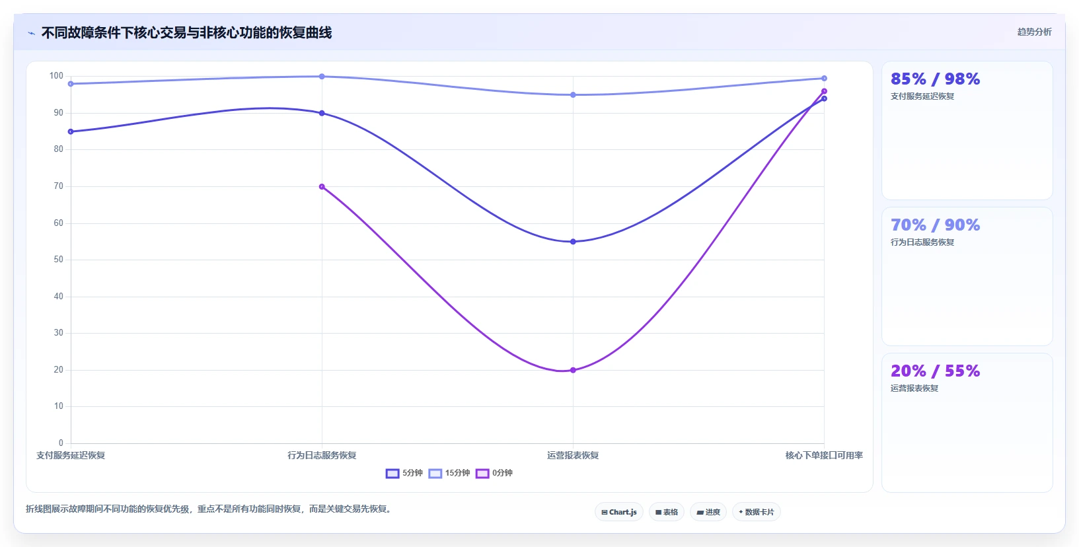Click the trend icon beside the chart title

click(x=31, y=33)
